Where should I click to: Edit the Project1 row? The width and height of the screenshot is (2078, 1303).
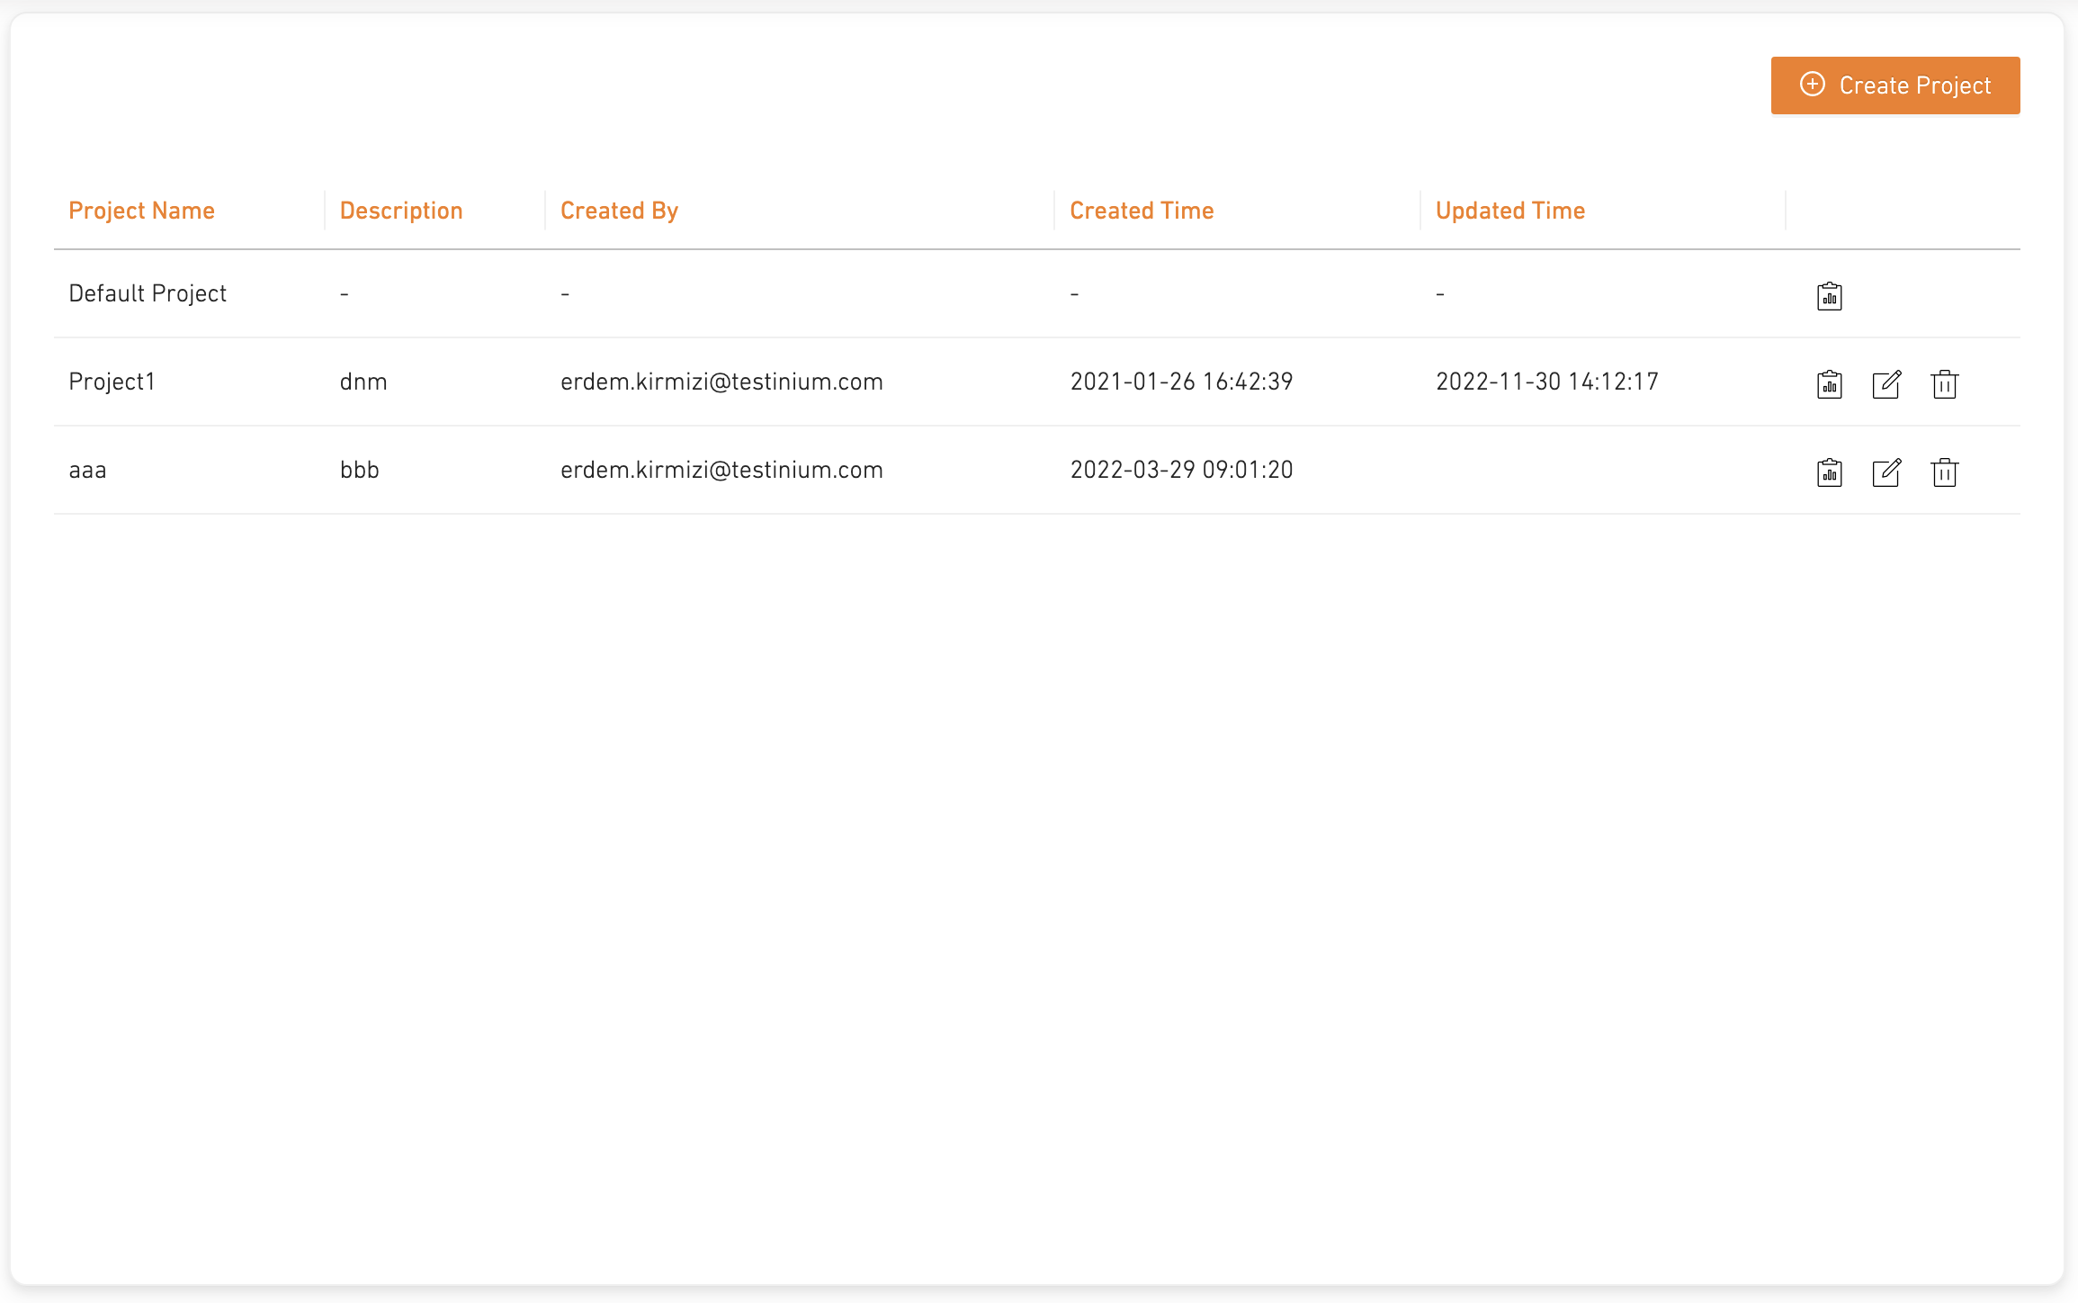[1886, 384]
